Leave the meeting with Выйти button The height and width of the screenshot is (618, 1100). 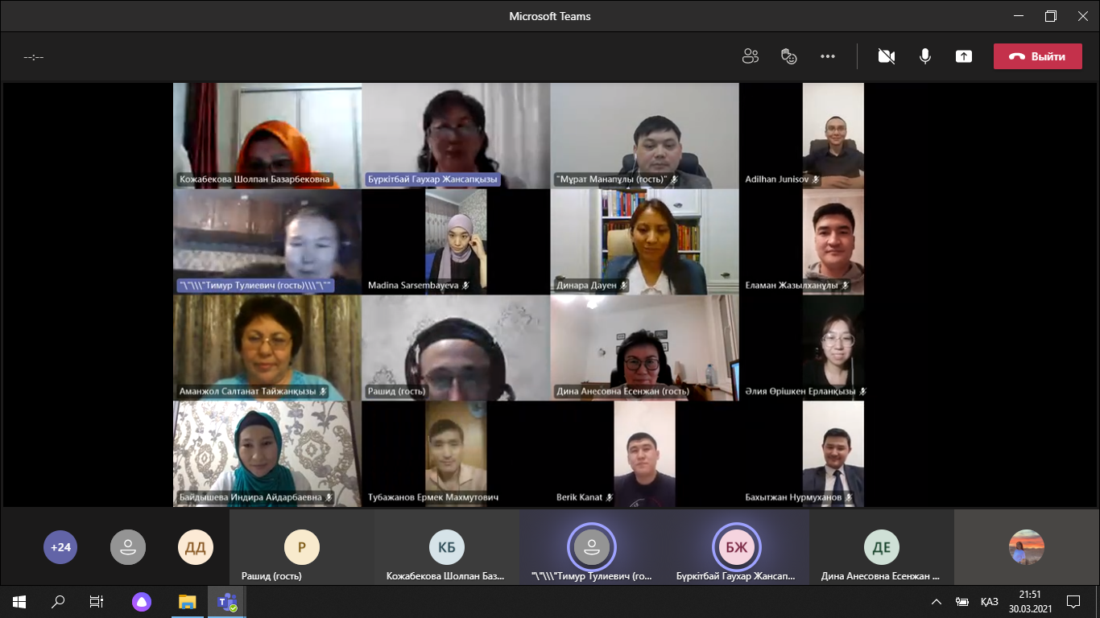pyautogui.click(x=1037, y=56)
